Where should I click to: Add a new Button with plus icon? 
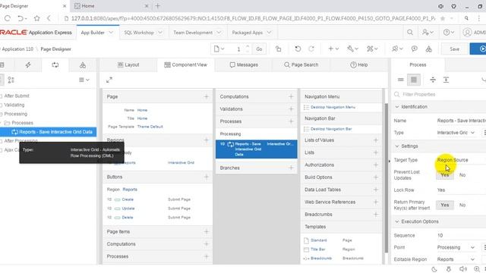click(206, 177)
